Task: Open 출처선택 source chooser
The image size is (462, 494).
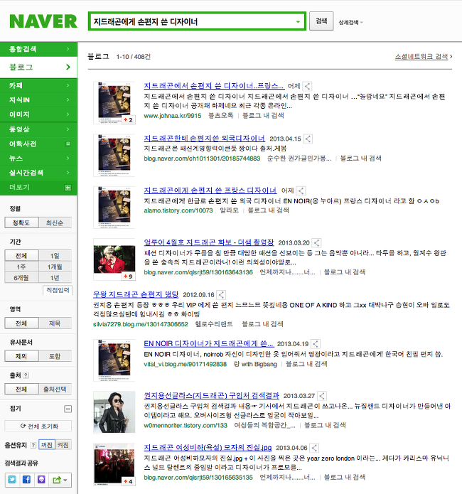Action: pyautogui.click(x=55, y=389)
